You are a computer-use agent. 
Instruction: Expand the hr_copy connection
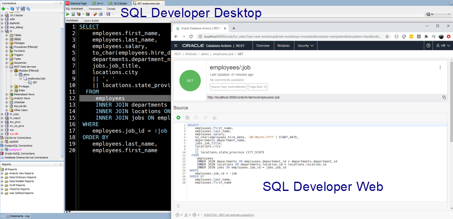(3, 114)
